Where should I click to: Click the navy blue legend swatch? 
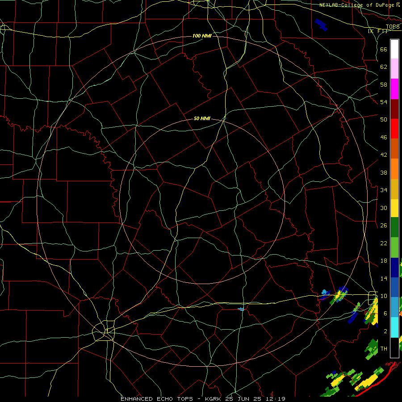click(394, 268)
